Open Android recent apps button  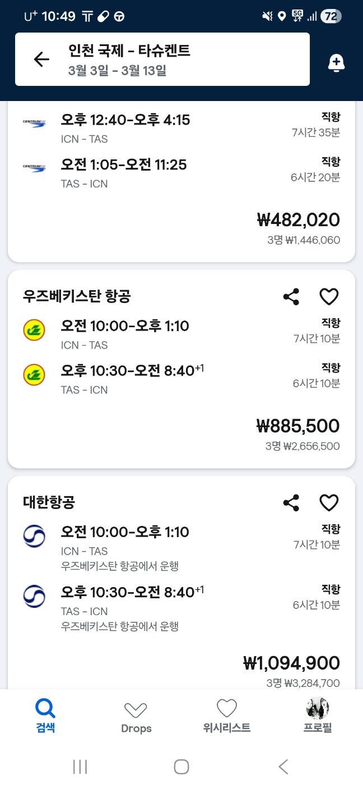click(80, 767)
